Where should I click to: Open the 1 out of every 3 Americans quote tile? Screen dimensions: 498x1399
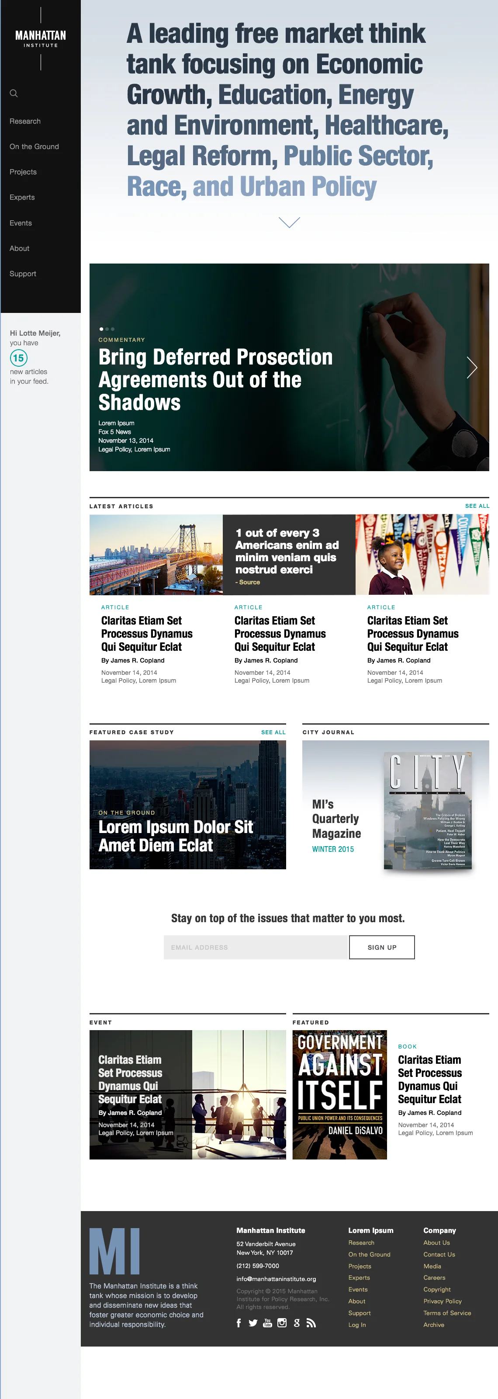tap(289, 555)
